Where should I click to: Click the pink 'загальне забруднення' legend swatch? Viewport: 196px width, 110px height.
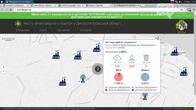106,87
